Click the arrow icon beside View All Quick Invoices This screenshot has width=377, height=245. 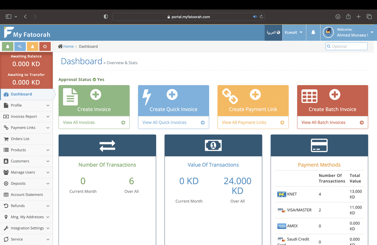[203, 122]
